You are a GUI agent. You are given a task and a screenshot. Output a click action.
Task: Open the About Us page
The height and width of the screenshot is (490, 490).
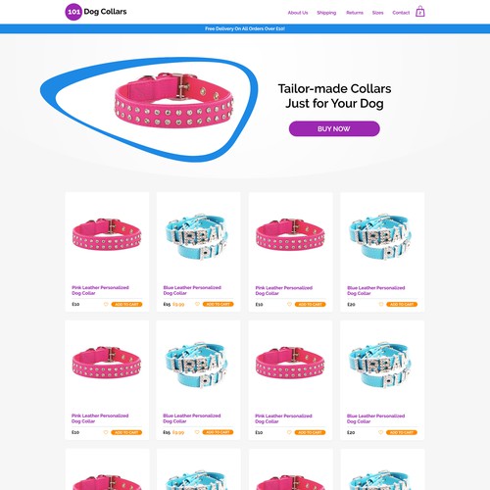click(x=298, y=13)
